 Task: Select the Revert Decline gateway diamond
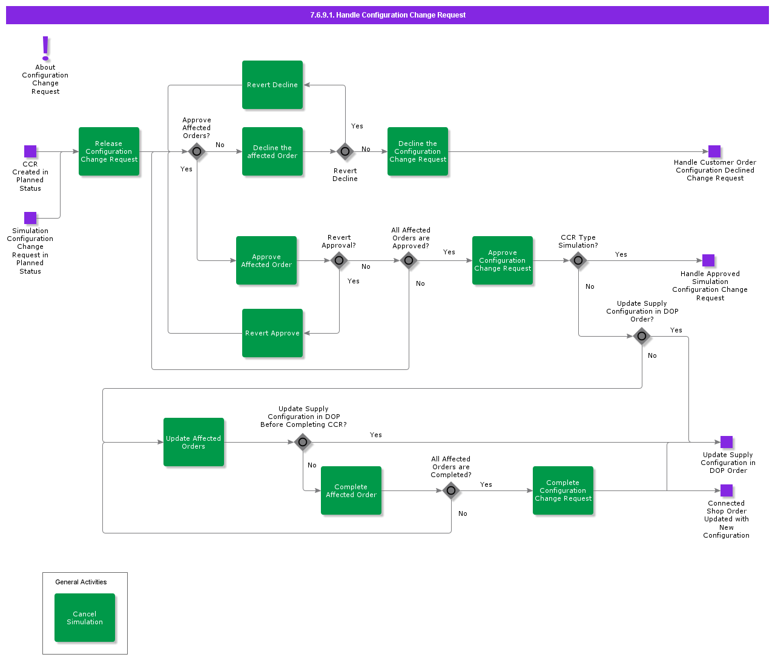click(x=345, y=151)
